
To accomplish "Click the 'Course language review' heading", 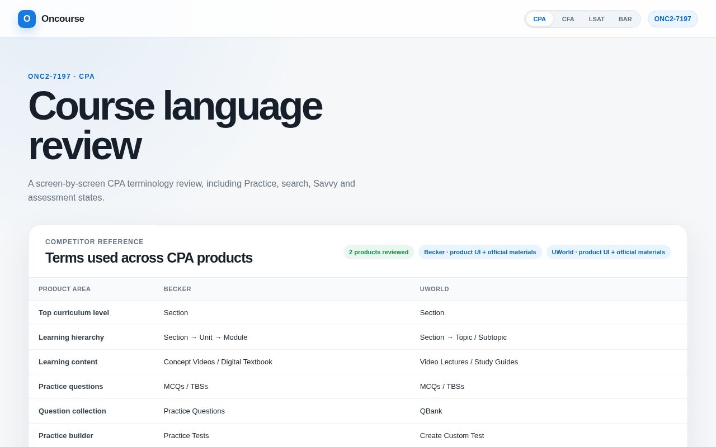I will point(175,125).
